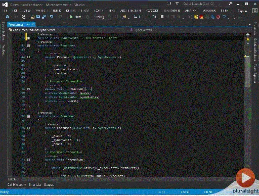This screenshot has height=196, width=259.
Task: Open the Output bottom tab
Action: click(x=49, y=185)
